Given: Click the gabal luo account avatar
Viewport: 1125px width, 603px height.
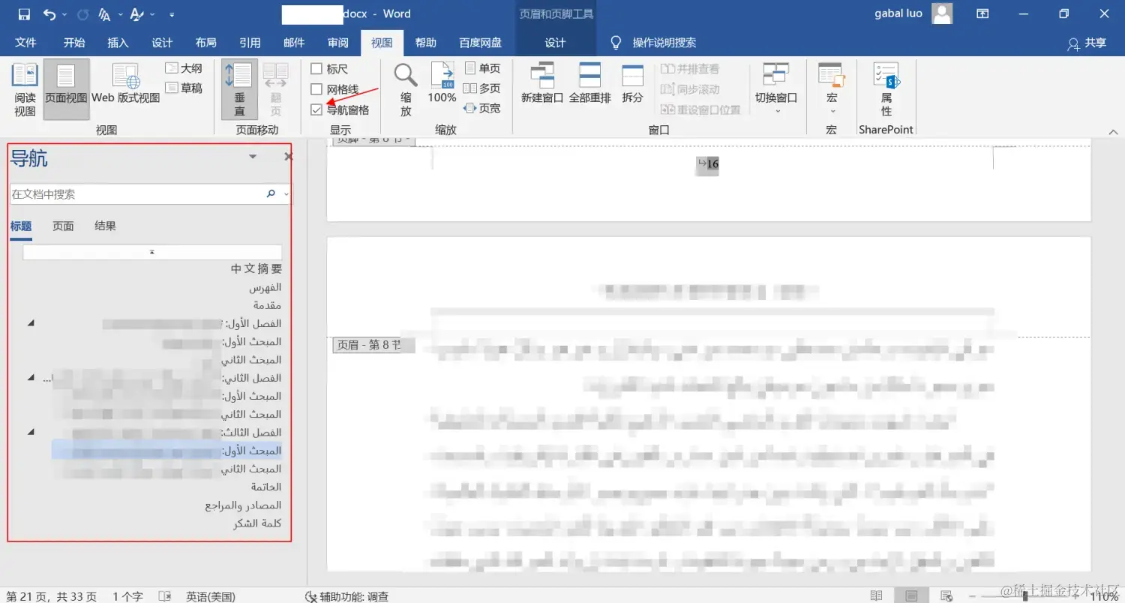Looking at the screenshot, I should pyautogui.click(x=942, y=13).
